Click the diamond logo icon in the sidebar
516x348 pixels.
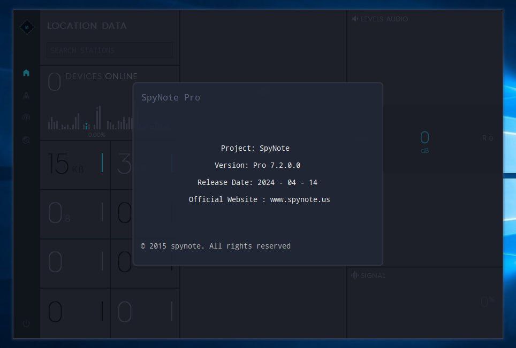tap(27, 27)
